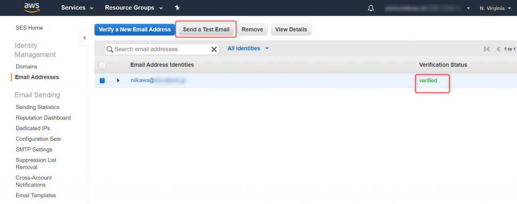Go to first page of results
Screen dimensions: 517x204
487,49
